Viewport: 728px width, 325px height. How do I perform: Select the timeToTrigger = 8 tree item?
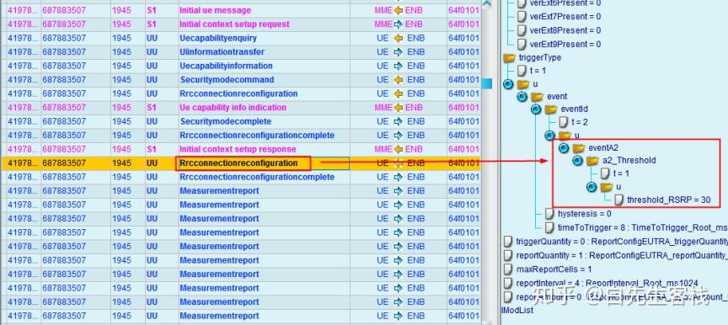636,227
